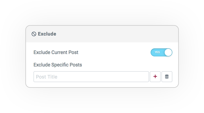Click the red plus icon
This screenshot has width=204, height=113.
click(x=155, y=77)
